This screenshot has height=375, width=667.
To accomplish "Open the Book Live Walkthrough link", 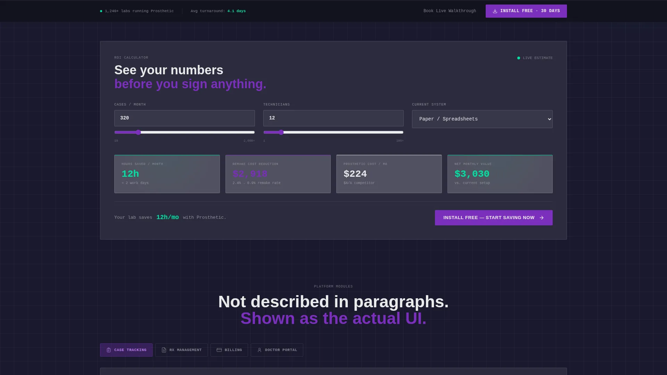I will (x=450, y=11).
